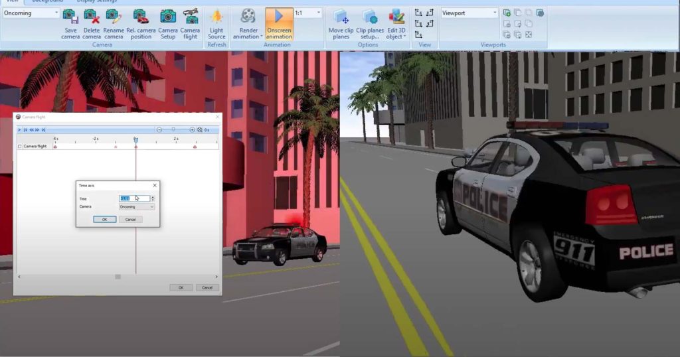The width and height of the screenshot is (680, 357).
Task: Toggle Onscreen animation playback
Action: click(279, 25)
